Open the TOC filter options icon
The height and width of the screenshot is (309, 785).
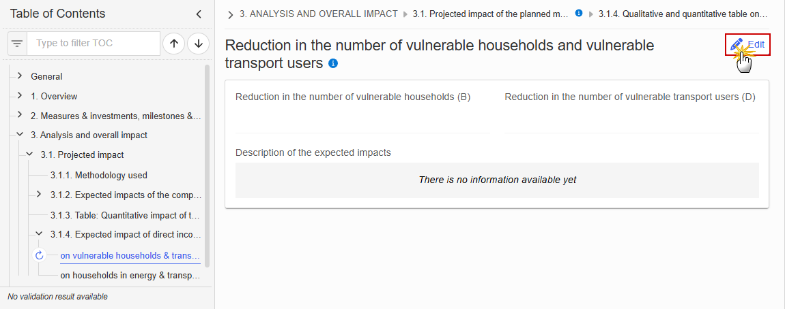pyautogui.click(x=17, y=44)
